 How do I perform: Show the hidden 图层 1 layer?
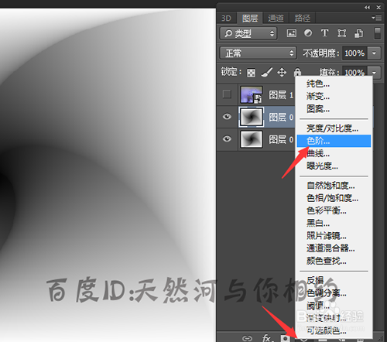227,94
